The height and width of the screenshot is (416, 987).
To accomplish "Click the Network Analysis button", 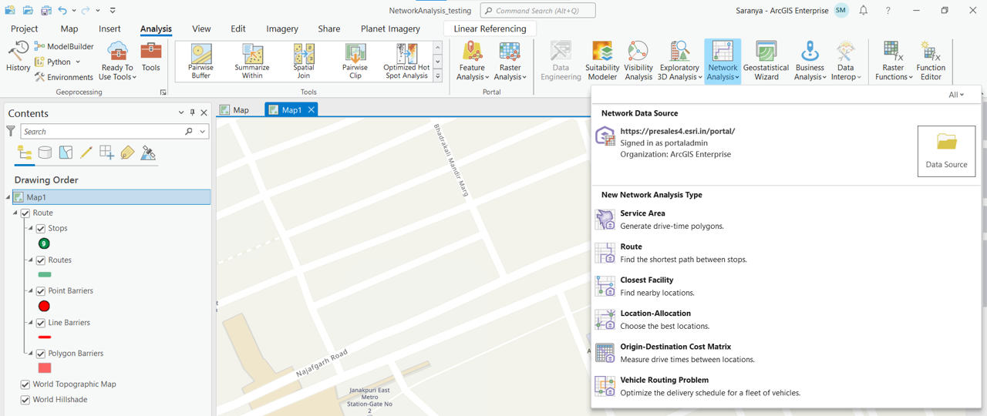I will 723,61.
